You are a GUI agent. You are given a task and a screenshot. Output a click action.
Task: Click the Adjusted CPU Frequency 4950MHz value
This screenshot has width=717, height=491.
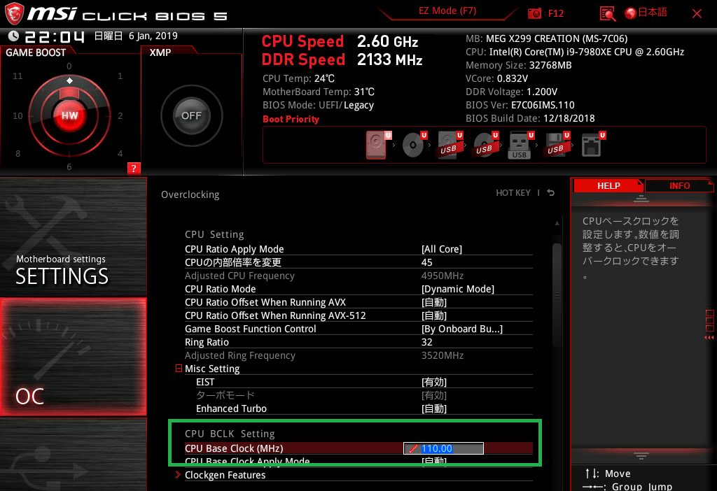(x=443, y=276)
